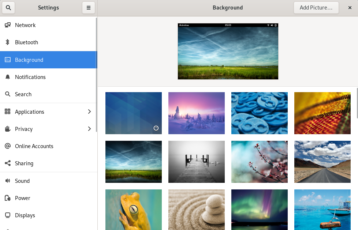The width and height of the screenshot is (358, 230).
Task: Click the Displays monitor icon
Action: (7, 215)
